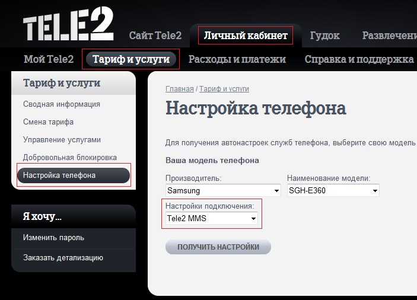417x300 pixels.
Task: Select Мой Tele2 menu item
Action: [49, 59]
